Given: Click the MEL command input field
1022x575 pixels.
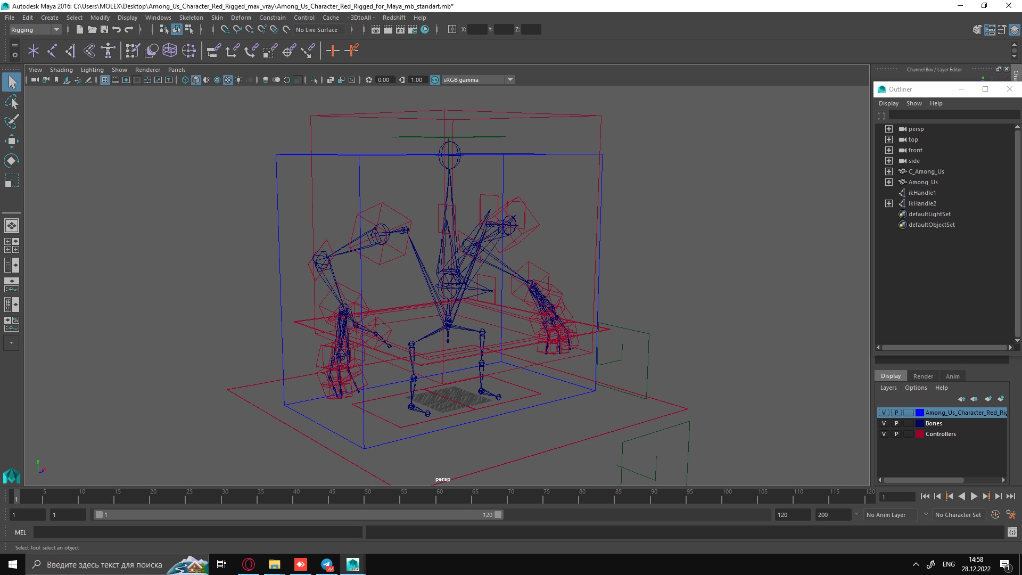Looking at the screenshot, I should (x=197, y=532).
